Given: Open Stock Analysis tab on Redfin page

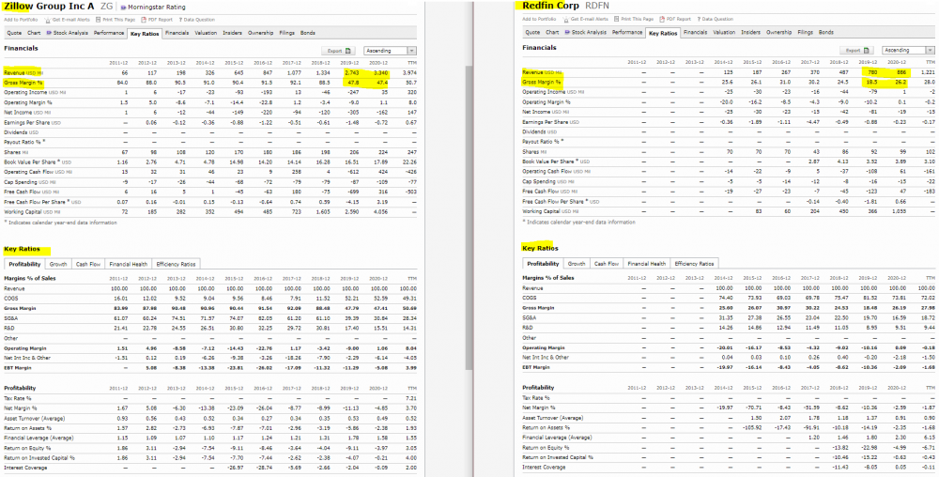Looking at the screenshot, I should pos(586,32).
